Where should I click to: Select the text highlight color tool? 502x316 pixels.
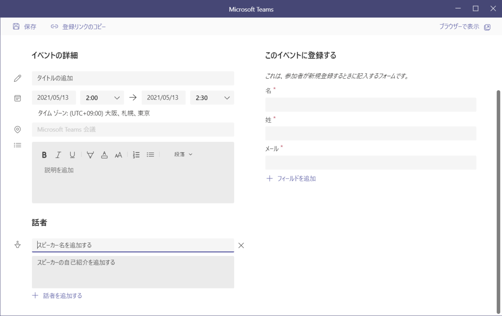click(90, 155)
